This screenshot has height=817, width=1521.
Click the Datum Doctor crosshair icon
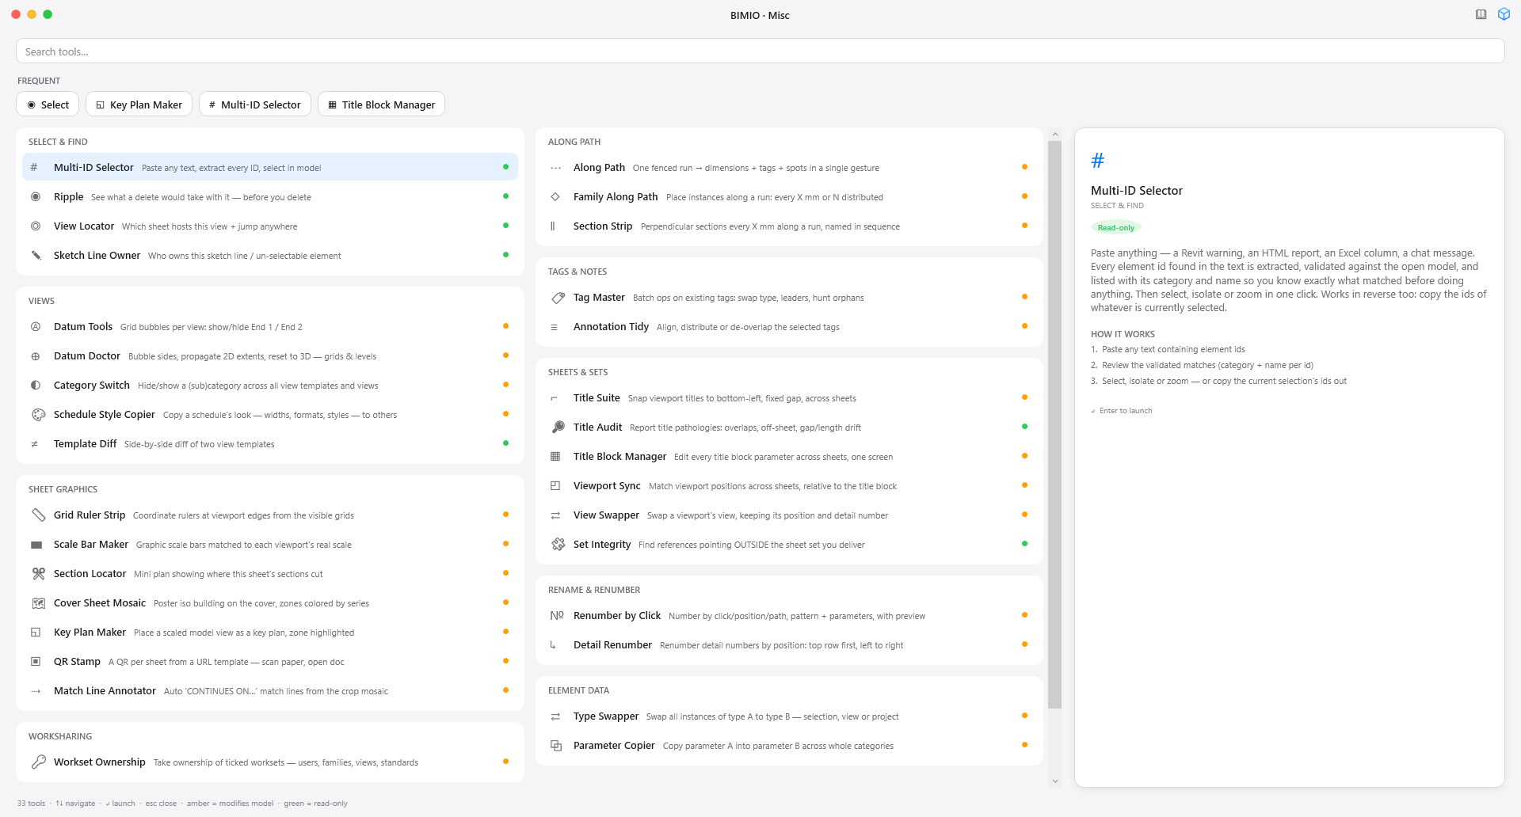pyautogui.click(x=36, y=356)
